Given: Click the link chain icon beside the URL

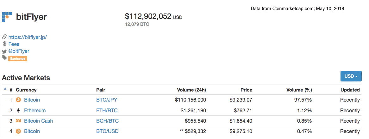Looking at the screenshot, I should point(4,37).
